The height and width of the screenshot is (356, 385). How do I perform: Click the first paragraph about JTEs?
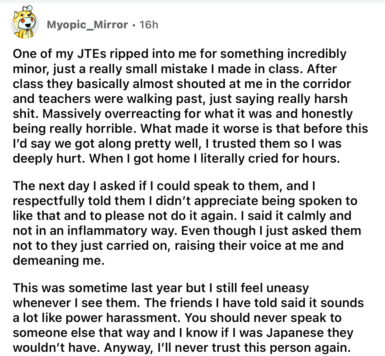point(190,106)
